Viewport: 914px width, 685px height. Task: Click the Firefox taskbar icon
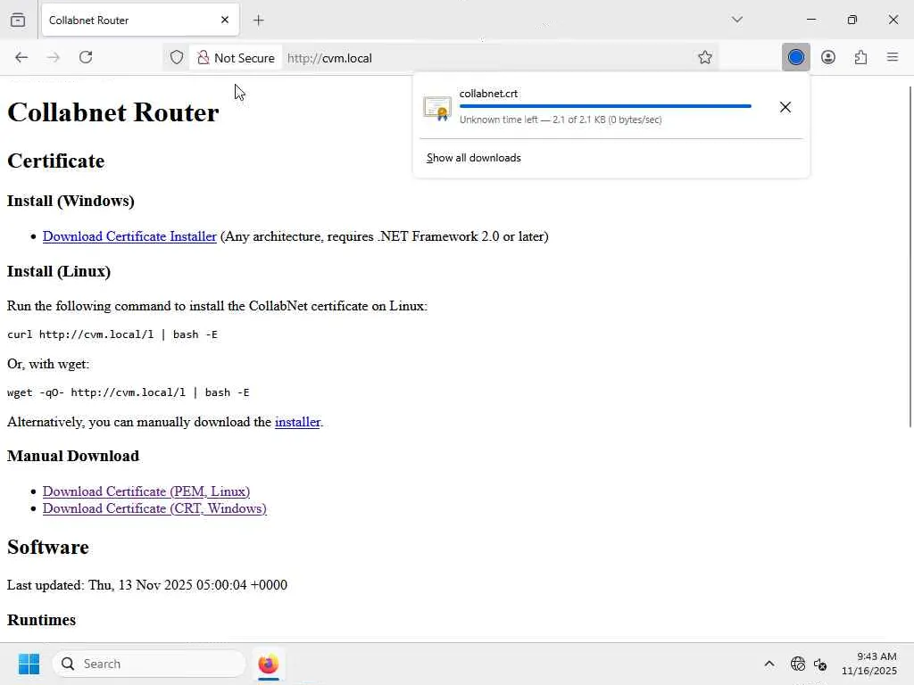268,664
